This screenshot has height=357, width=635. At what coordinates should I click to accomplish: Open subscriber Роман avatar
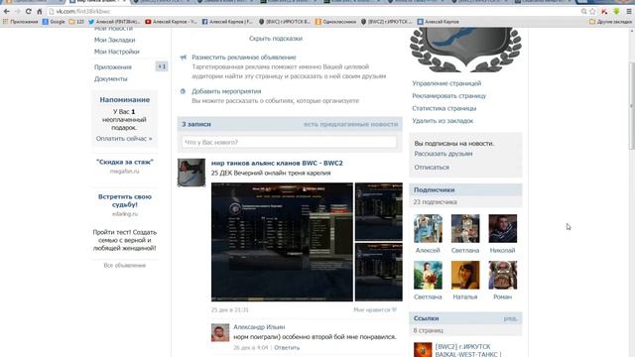pos(503,276)
